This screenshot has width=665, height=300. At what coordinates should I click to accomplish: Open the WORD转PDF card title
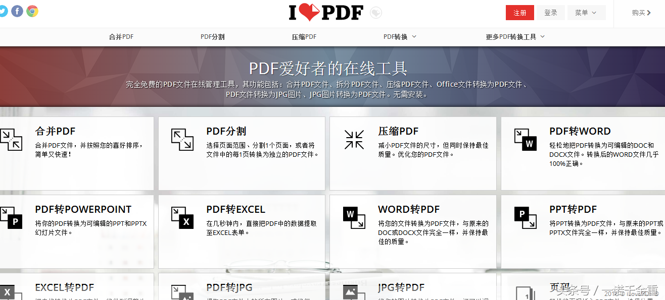pyautogui.click(x=409, y=209)
